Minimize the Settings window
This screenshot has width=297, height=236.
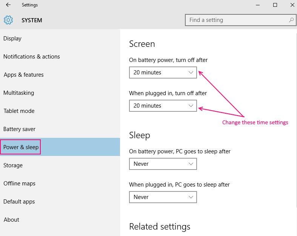(258, 5)
